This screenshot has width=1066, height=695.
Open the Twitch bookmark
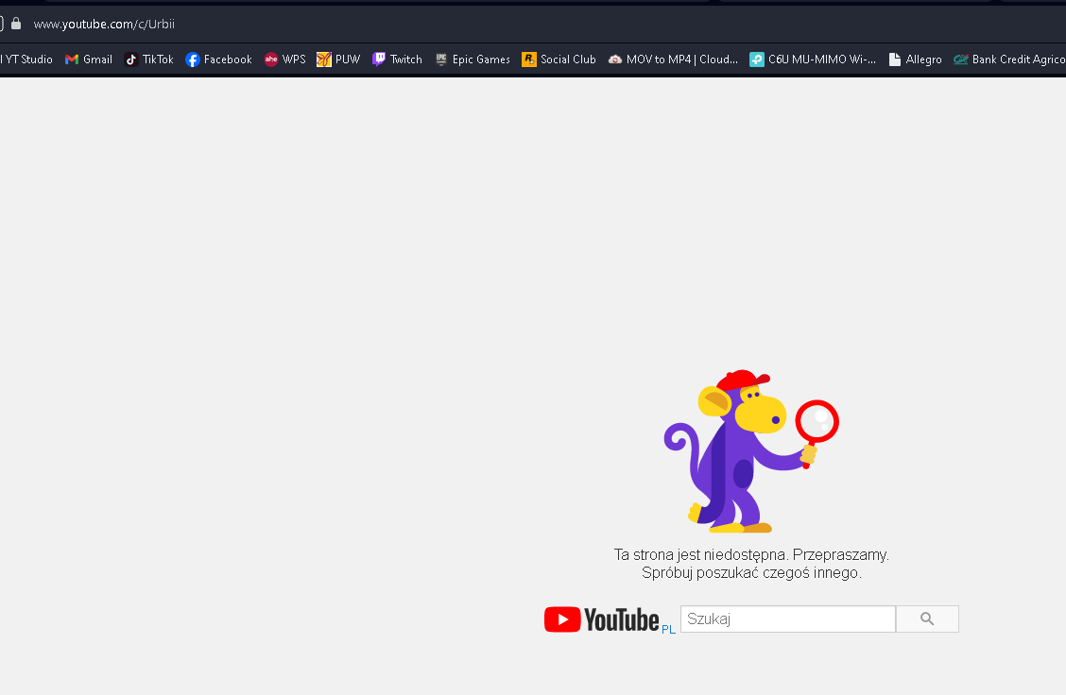(397, 59)
